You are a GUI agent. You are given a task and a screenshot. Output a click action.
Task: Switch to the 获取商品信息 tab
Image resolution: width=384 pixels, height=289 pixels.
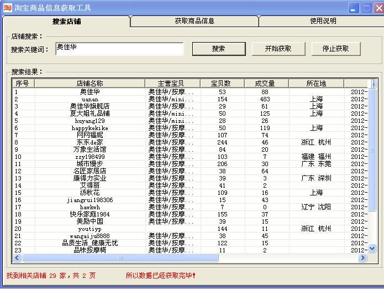[194, 21]
